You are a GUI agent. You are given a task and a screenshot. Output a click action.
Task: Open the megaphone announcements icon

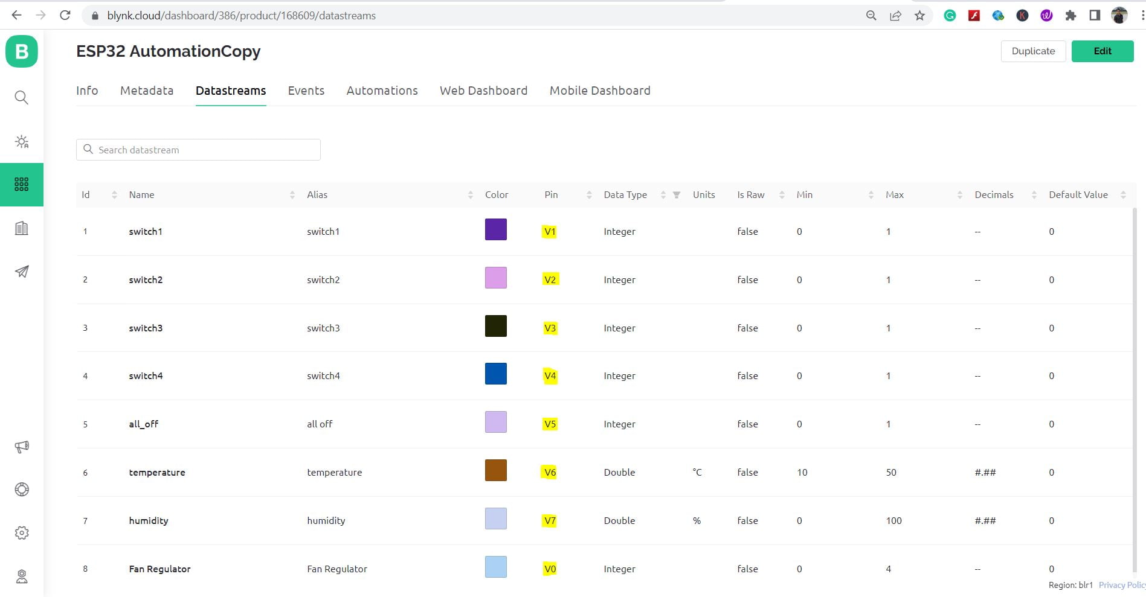point(22,447)
